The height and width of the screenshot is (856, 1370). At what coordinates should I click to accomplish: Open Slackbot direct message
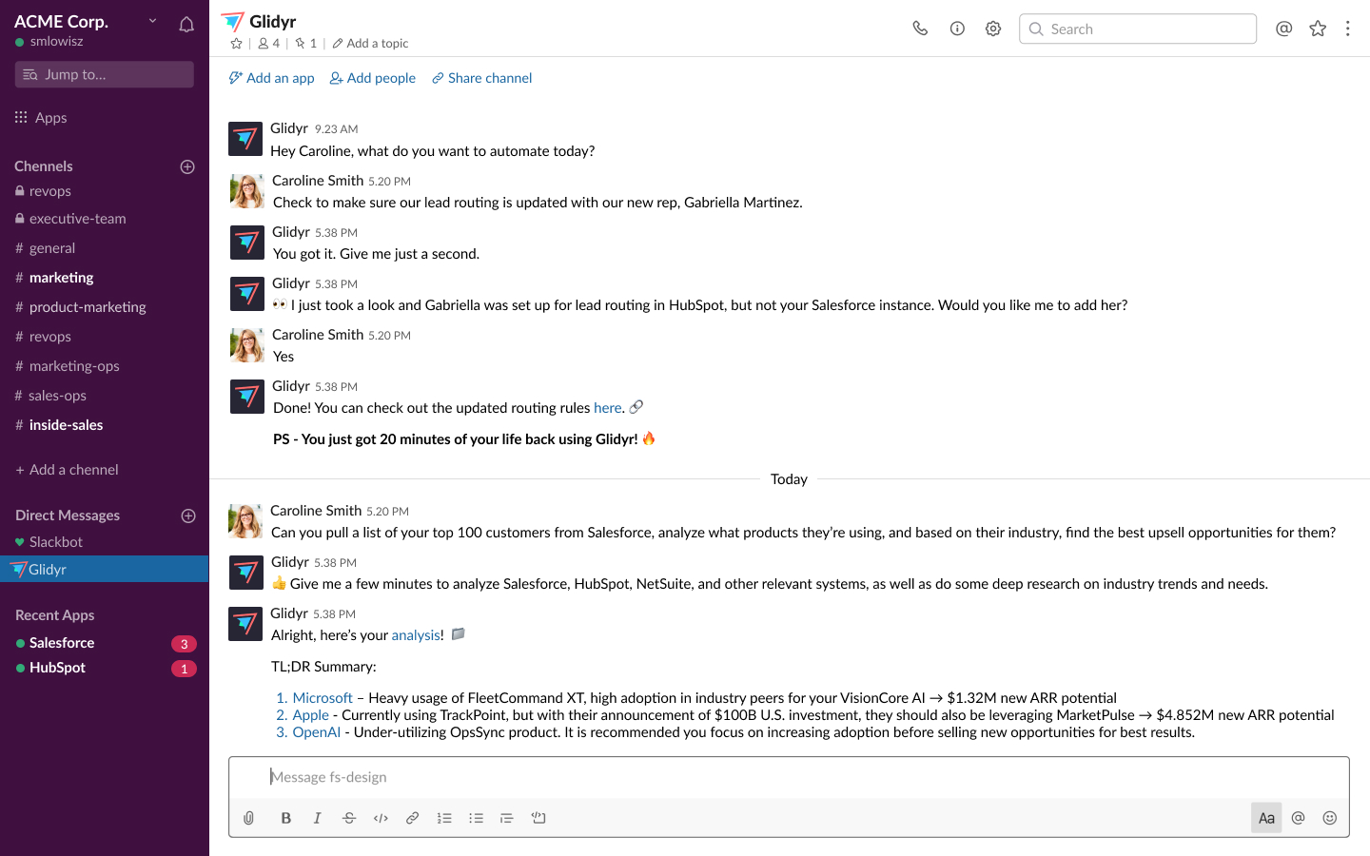click(x=49, y=542)
